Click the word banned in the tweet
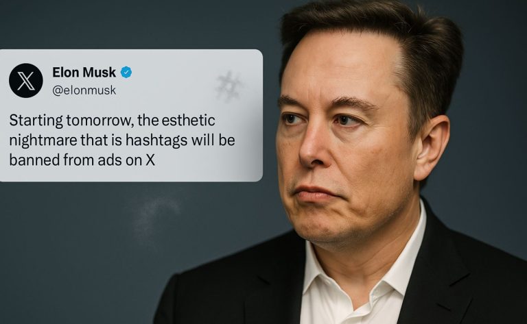527x324 pixels. click(x=34, y=160)
